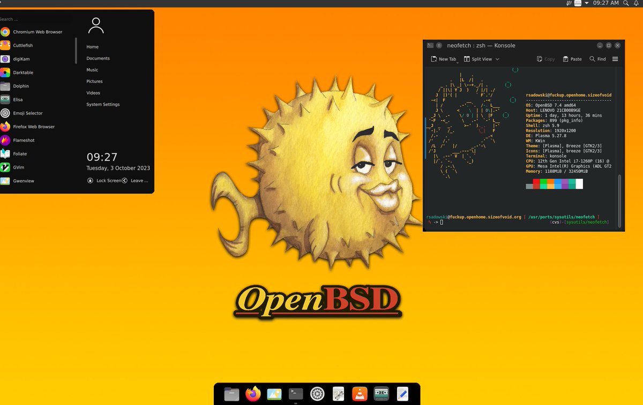Open Firefox Web Browser in the launcher list
643x405 pixels.
(x=36, y=127)
